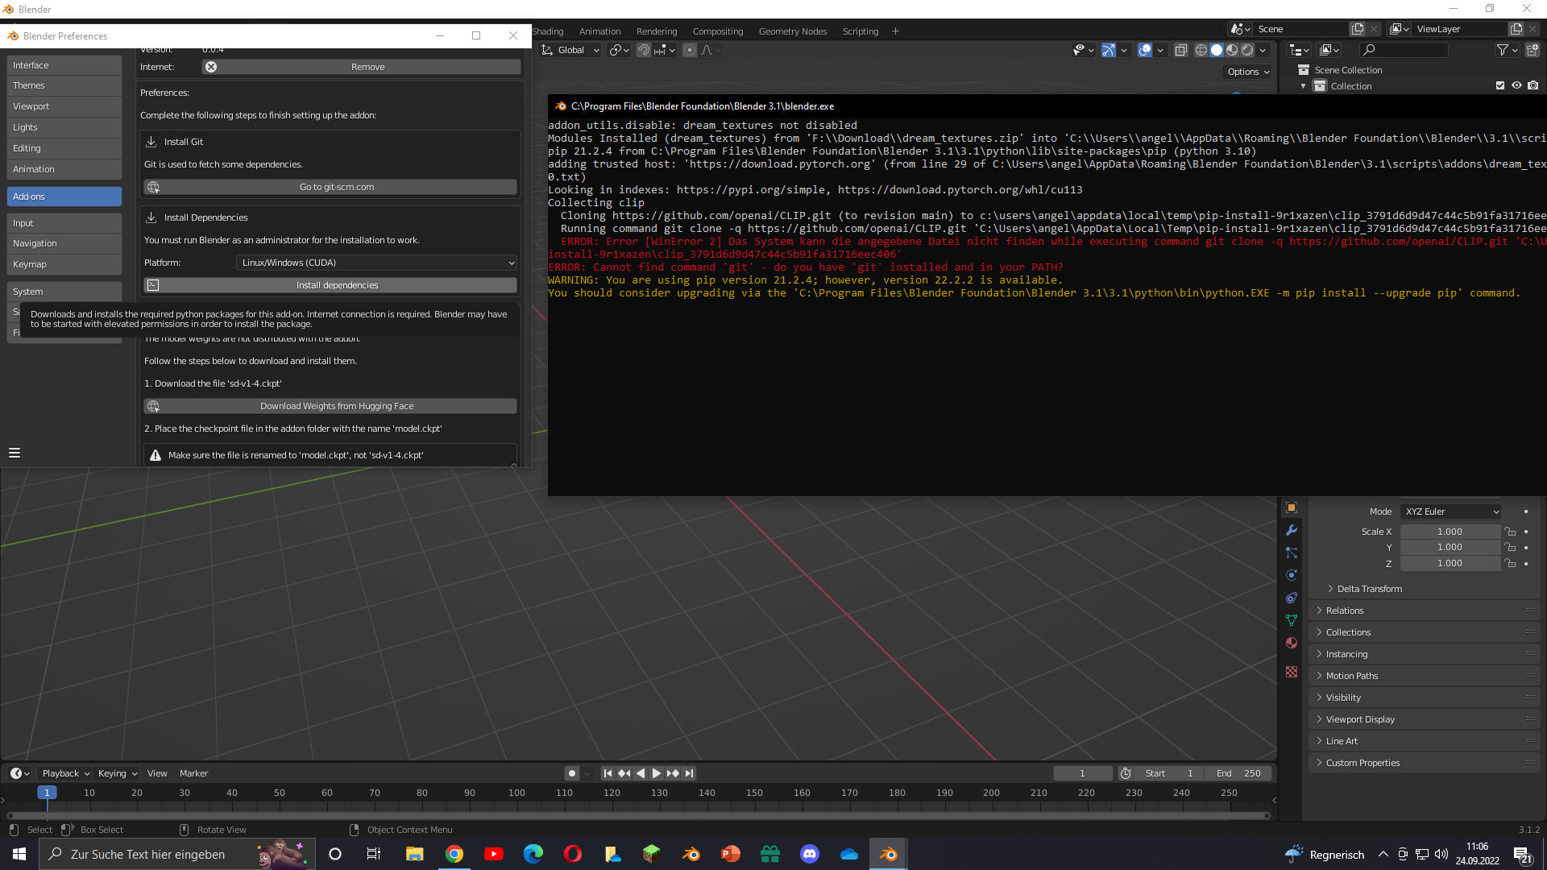Open Add-ons section in Preferences
The height and width of the screenshot is (870, 1547).
(64, 197)
